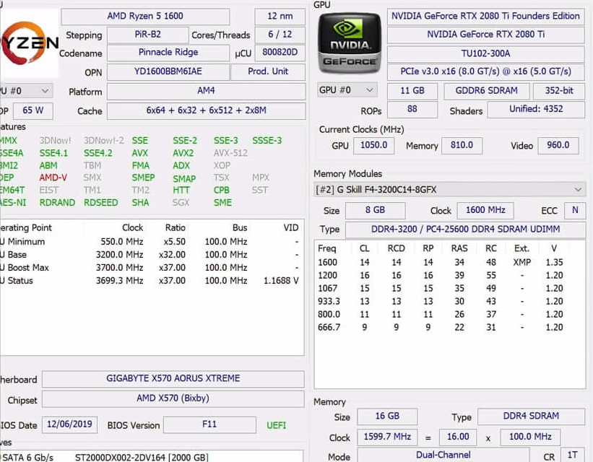This screenshot has width=593, height=462.
Task: Select the 12 nm process field
Action: click(x=280, y=17)
